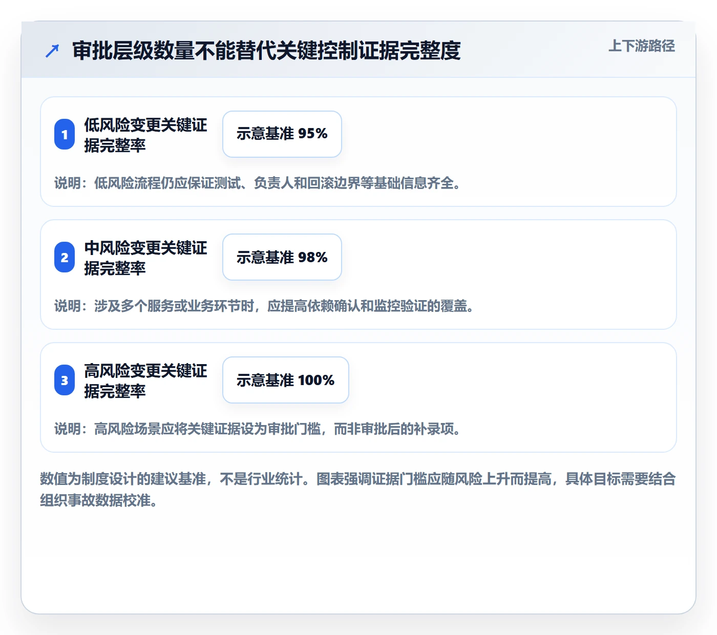Select the number 3 badge
The image size is (717, 635).
(65, 380)
